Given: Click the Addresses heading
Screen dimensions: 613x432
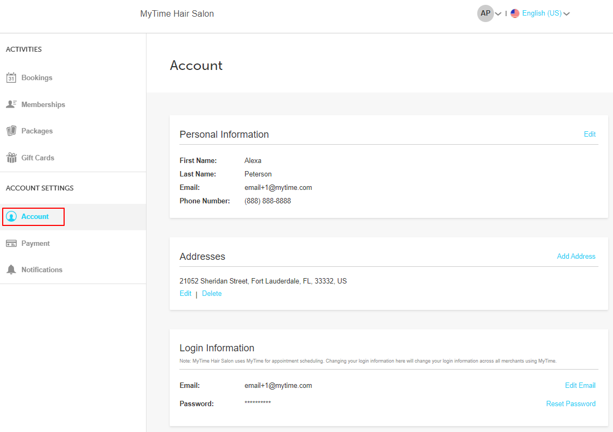Looking at the screenshot, I should tap(203, 256).
